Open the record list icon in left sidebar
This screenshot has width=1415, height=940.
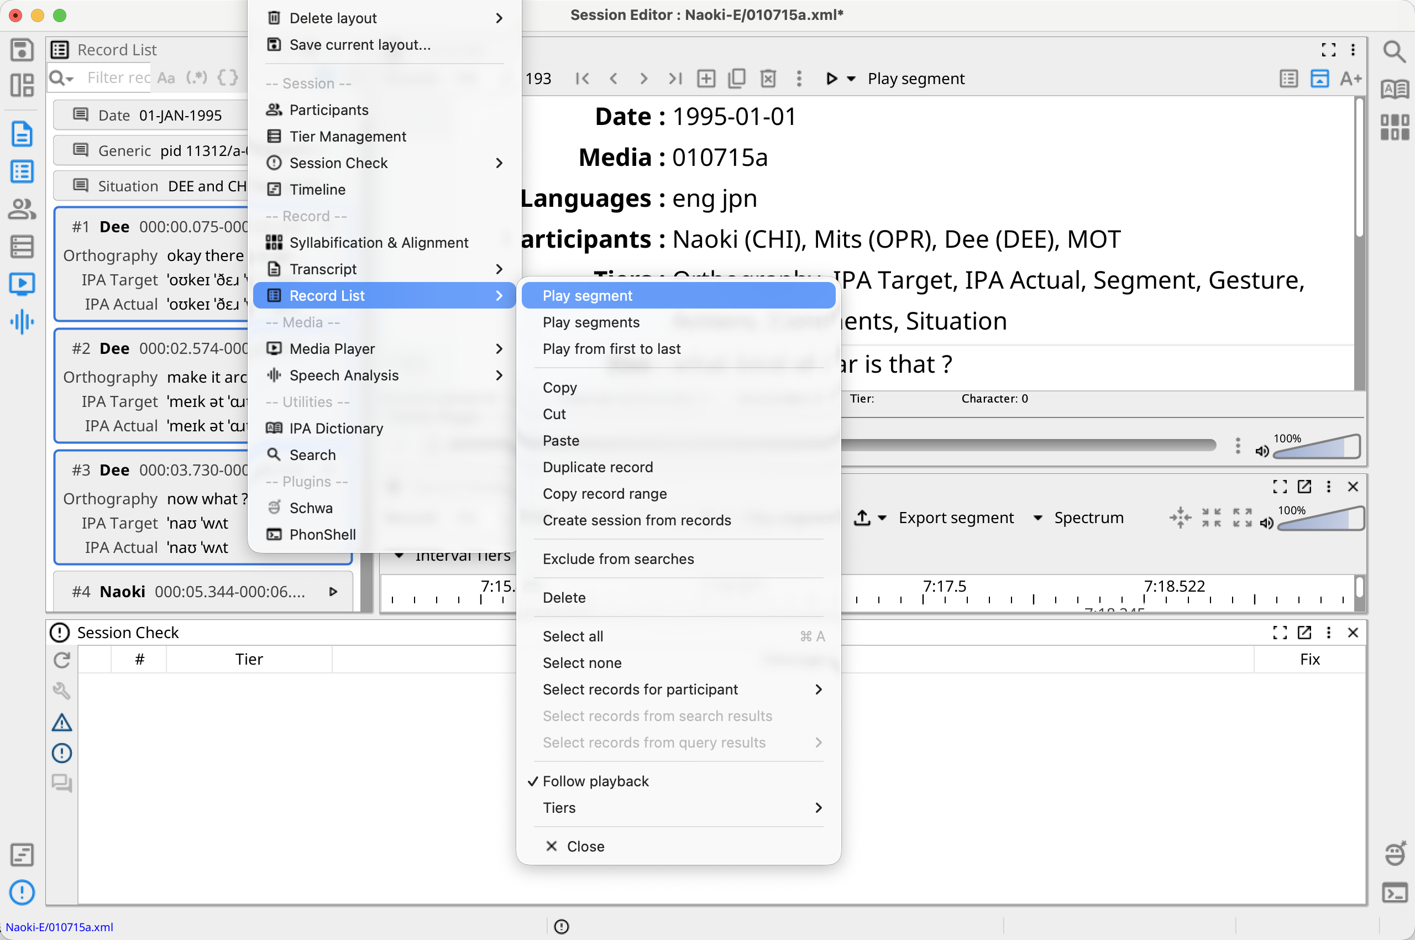[22, 171]
